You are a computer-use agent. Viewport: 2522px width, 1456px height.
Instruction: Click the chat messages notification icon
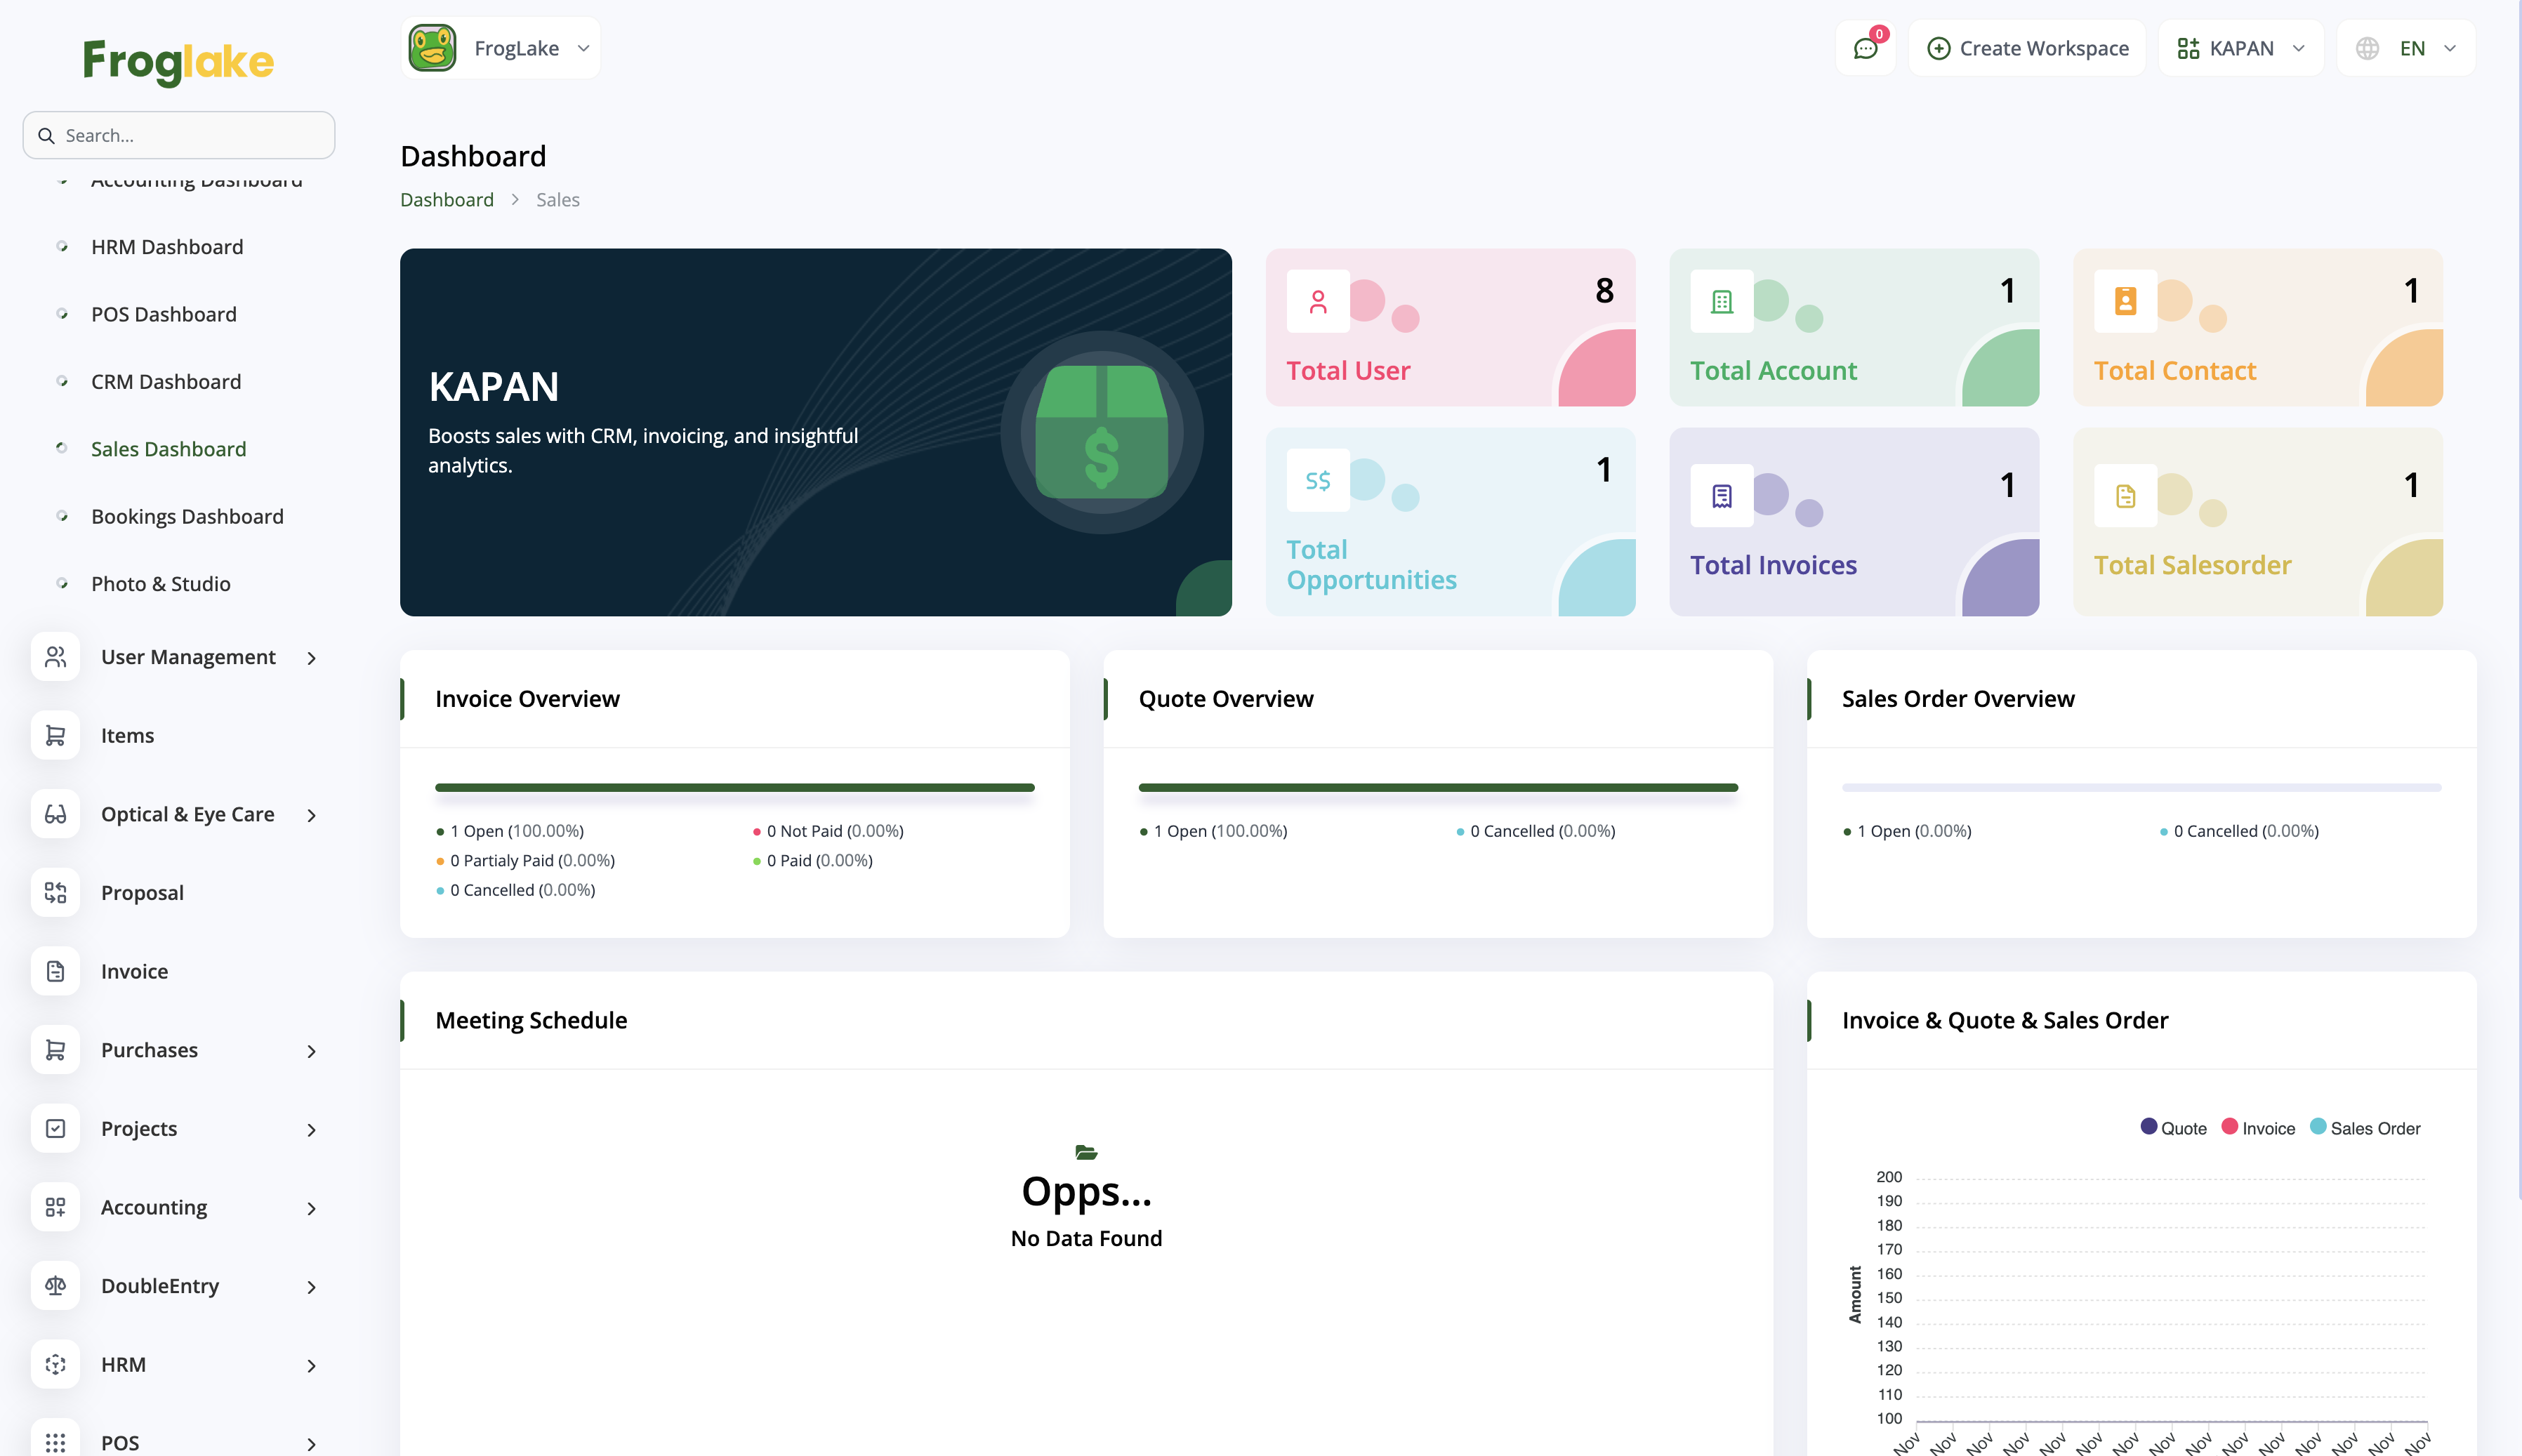pyautogui.click(x=1865, y=48)
